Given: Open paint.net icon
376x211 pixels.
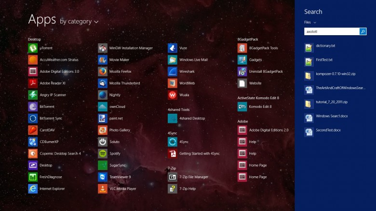Looking at the screenshot, I should point(103,118).
